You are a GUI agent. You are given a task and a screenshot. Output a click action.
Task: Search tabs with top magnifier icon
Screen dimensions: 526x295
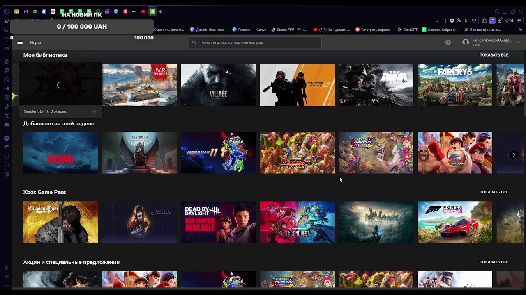tap(497, 11)
